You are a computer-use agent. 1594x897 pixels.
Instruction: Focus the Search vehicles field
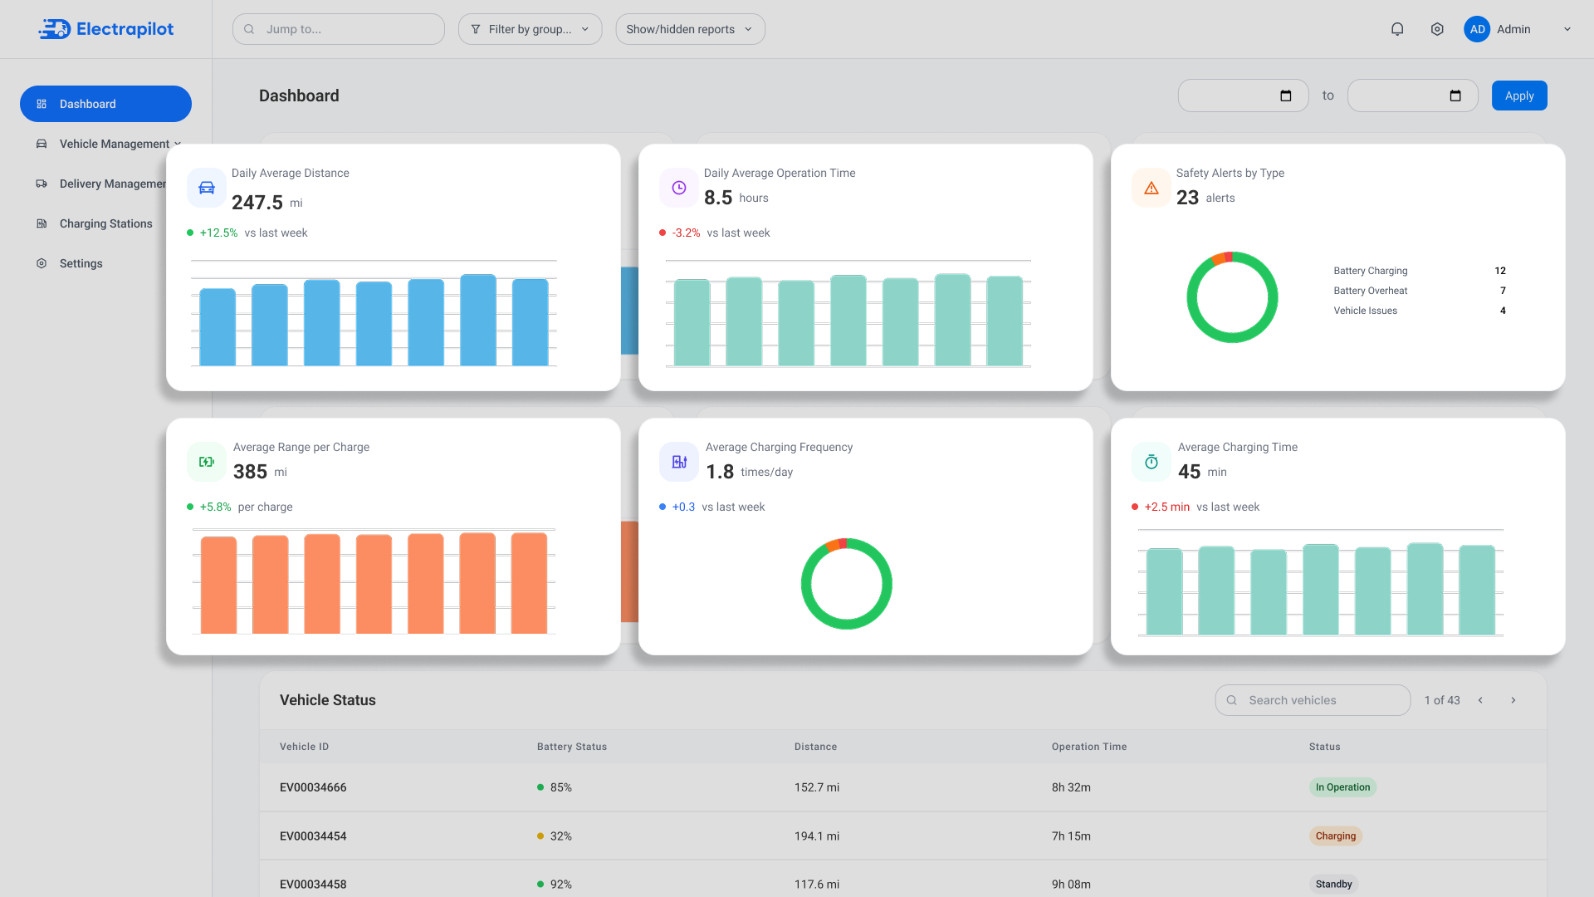pos(1313,700)
